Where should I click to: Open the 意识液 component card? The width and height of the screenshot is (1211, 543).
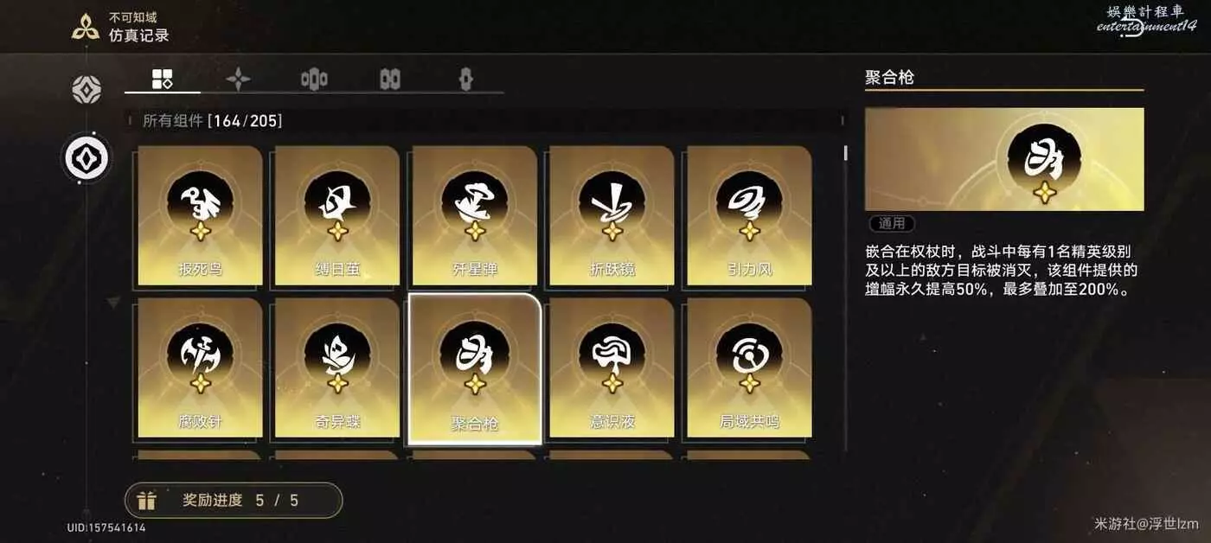(612, 368)
